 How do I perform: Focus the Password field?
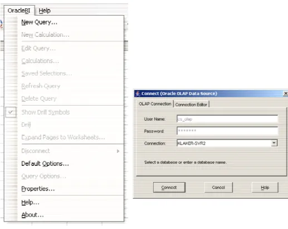coord(227,131)
